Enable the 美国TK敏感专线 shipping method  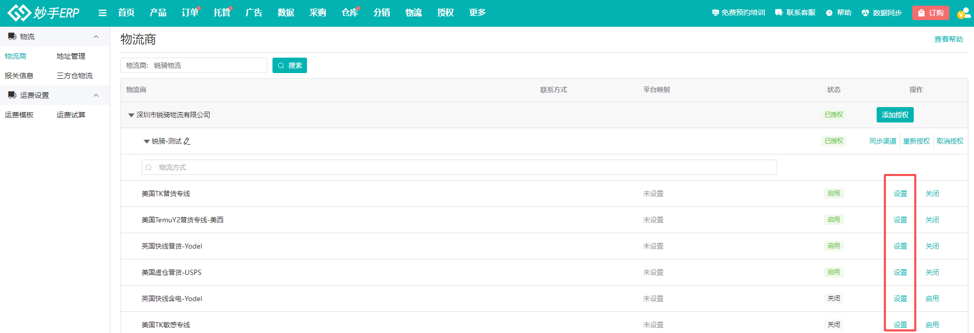932,325
